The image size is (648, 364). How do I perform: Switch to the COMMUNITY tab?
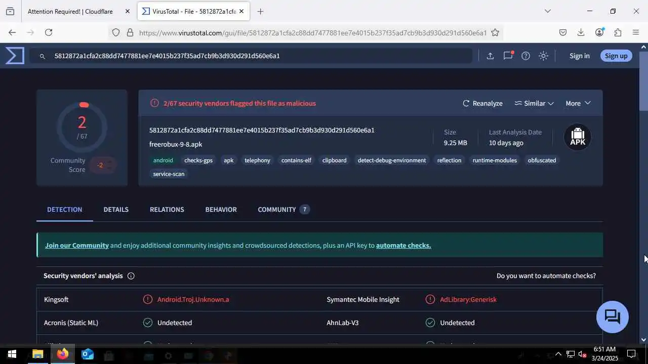pos(283,209)
